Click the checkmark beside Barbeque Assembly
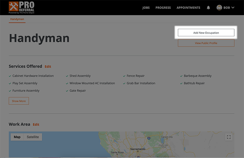244x158 pixels. pos(181,76)
